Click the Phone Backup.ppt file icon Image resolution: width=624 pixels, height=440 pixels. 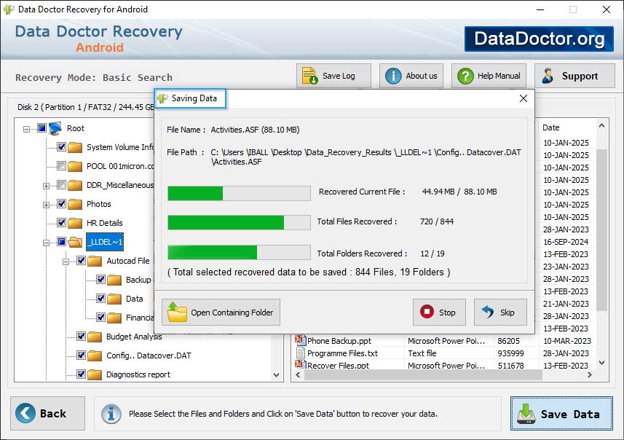(x=300, y=340)
